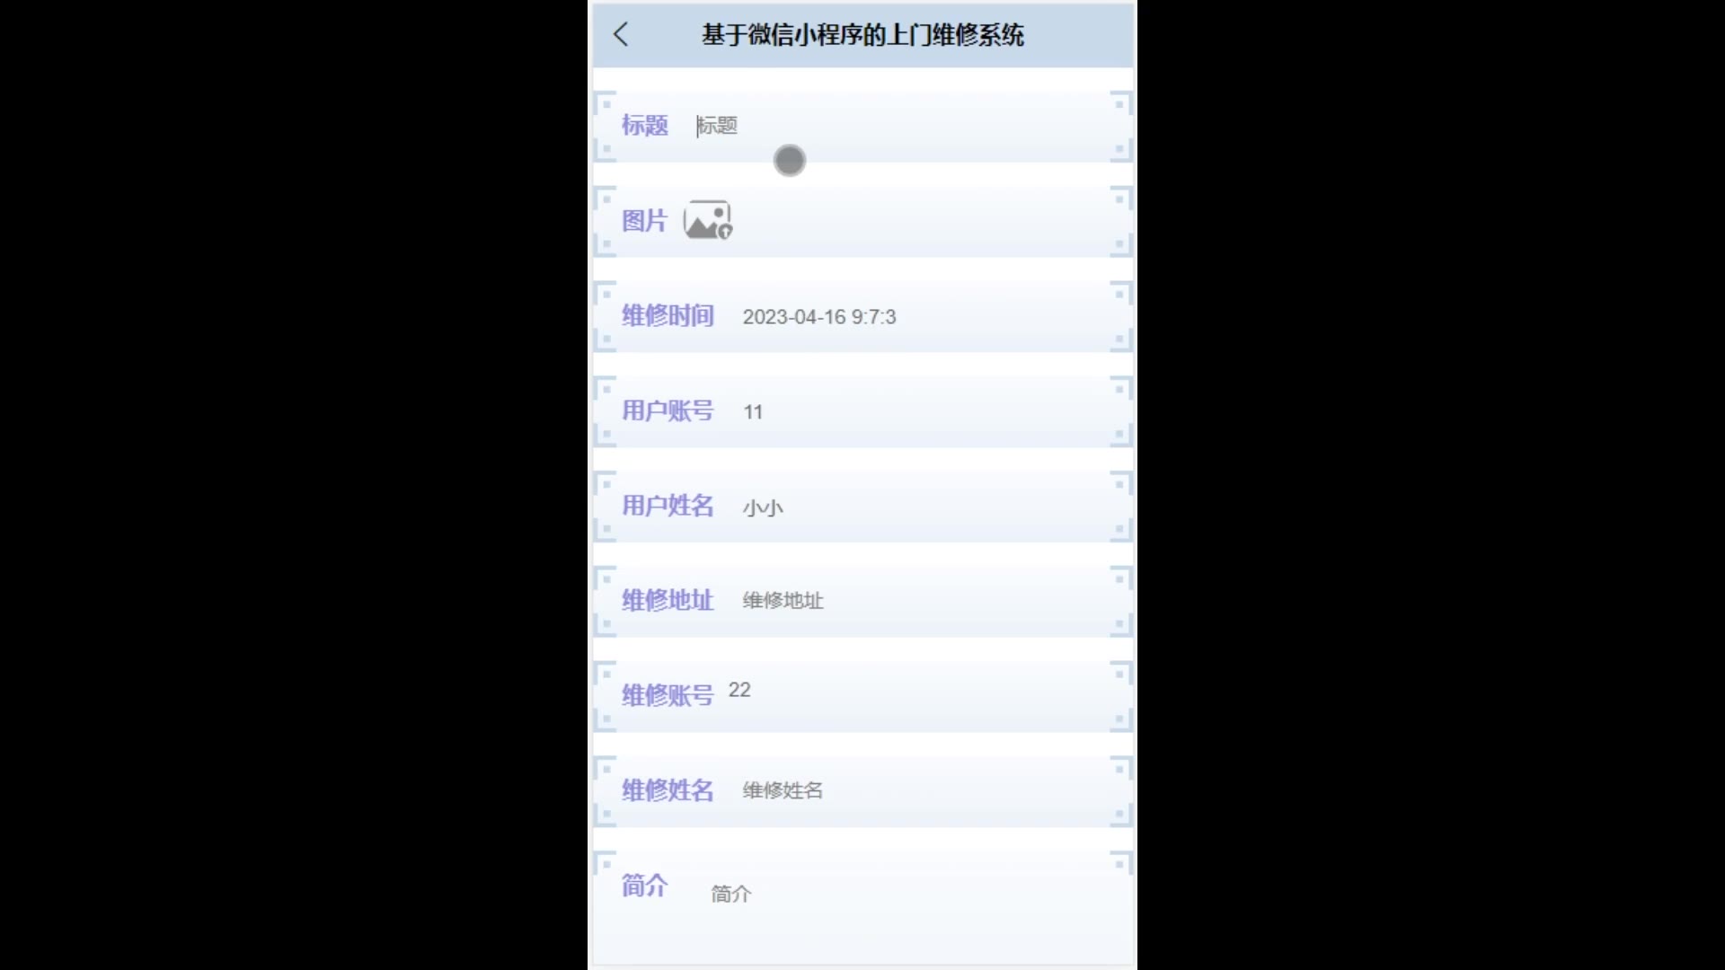Click the 维修账号 label
The image size is (1725, 970).
click(668, 695)
